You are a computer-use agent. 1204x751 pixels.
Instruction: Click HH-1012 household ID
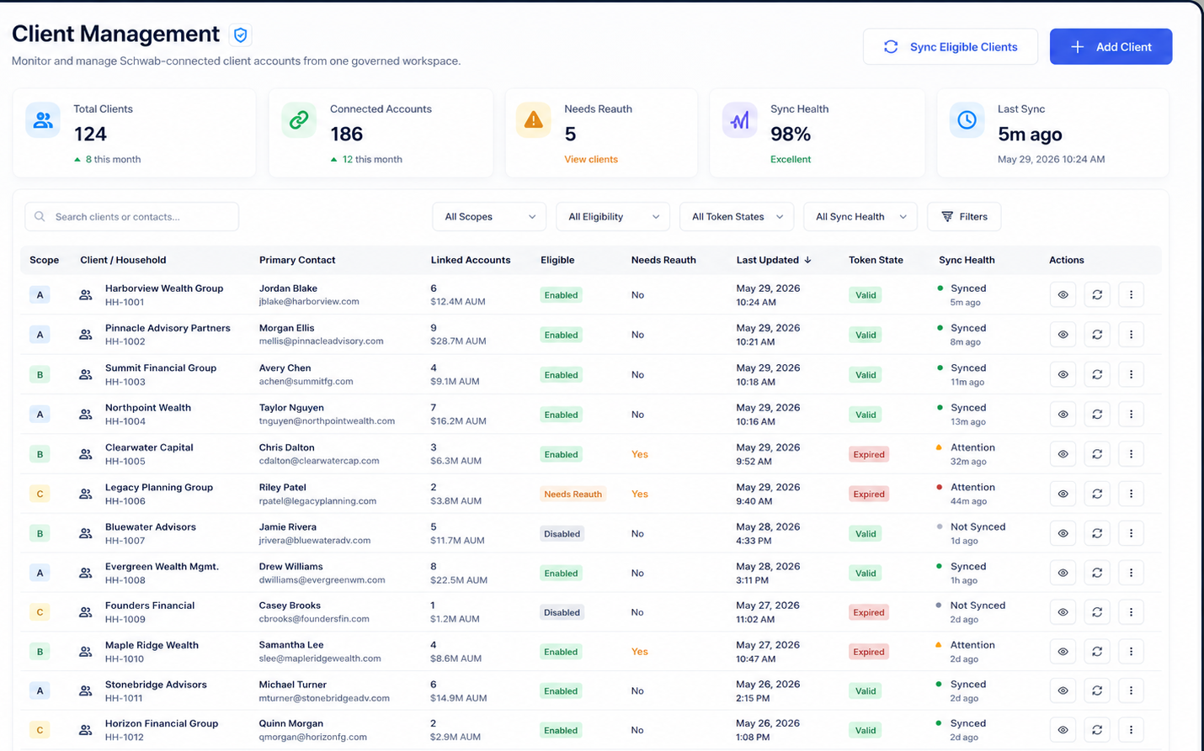click(x=125, y=738)
